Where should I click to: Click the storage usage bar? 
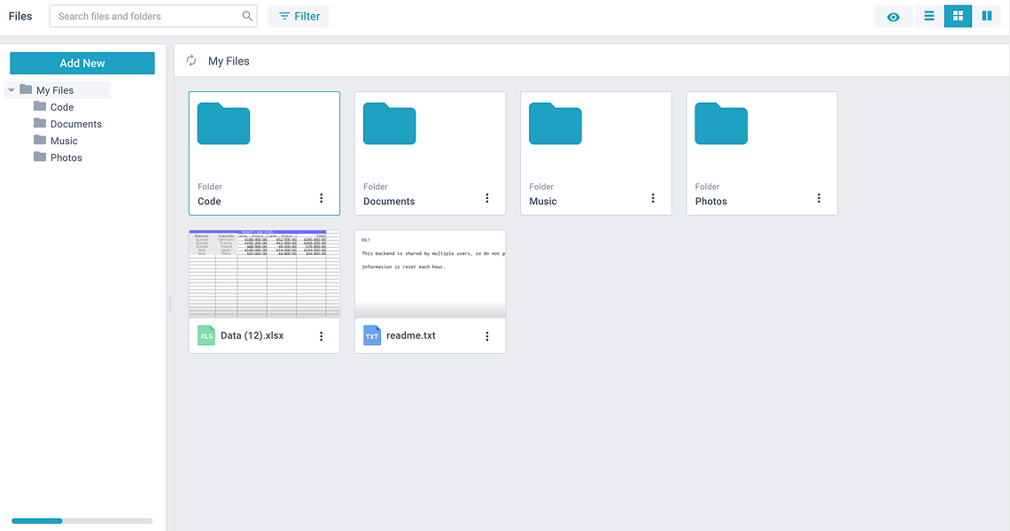coord(82,521)
